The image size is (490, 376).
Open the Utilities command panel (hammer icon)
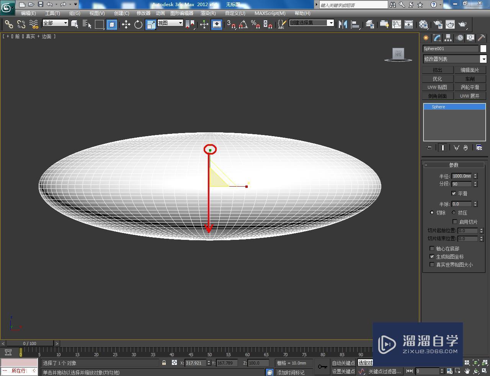pos(481,38)
